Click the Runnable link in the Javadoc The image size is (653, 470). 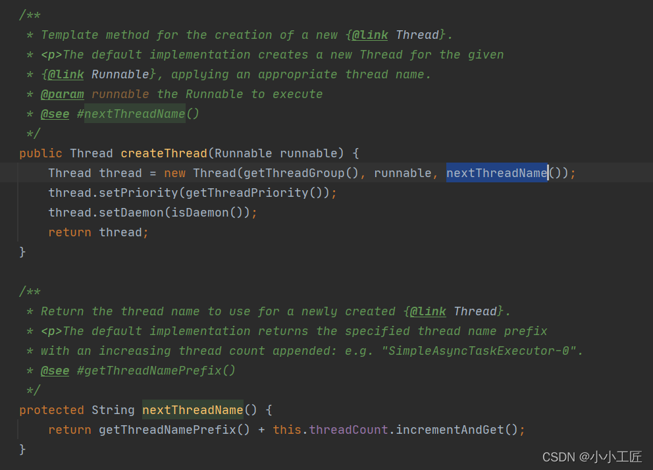(x=120, y=74)
